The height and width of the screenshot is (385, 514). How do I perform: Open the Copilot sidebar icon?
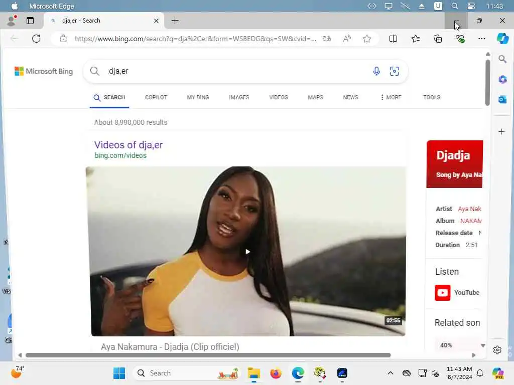coord(502,39)
